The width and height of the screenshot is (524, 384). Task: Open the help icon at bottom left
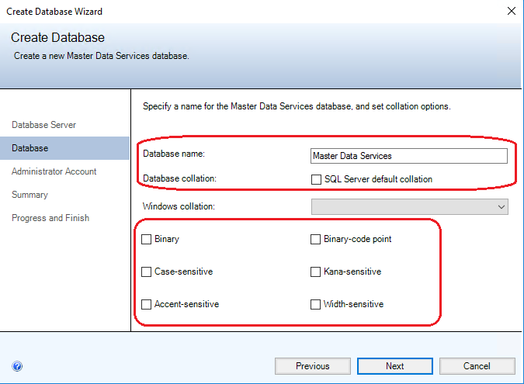pyautogui.click(x=17, y=366)
